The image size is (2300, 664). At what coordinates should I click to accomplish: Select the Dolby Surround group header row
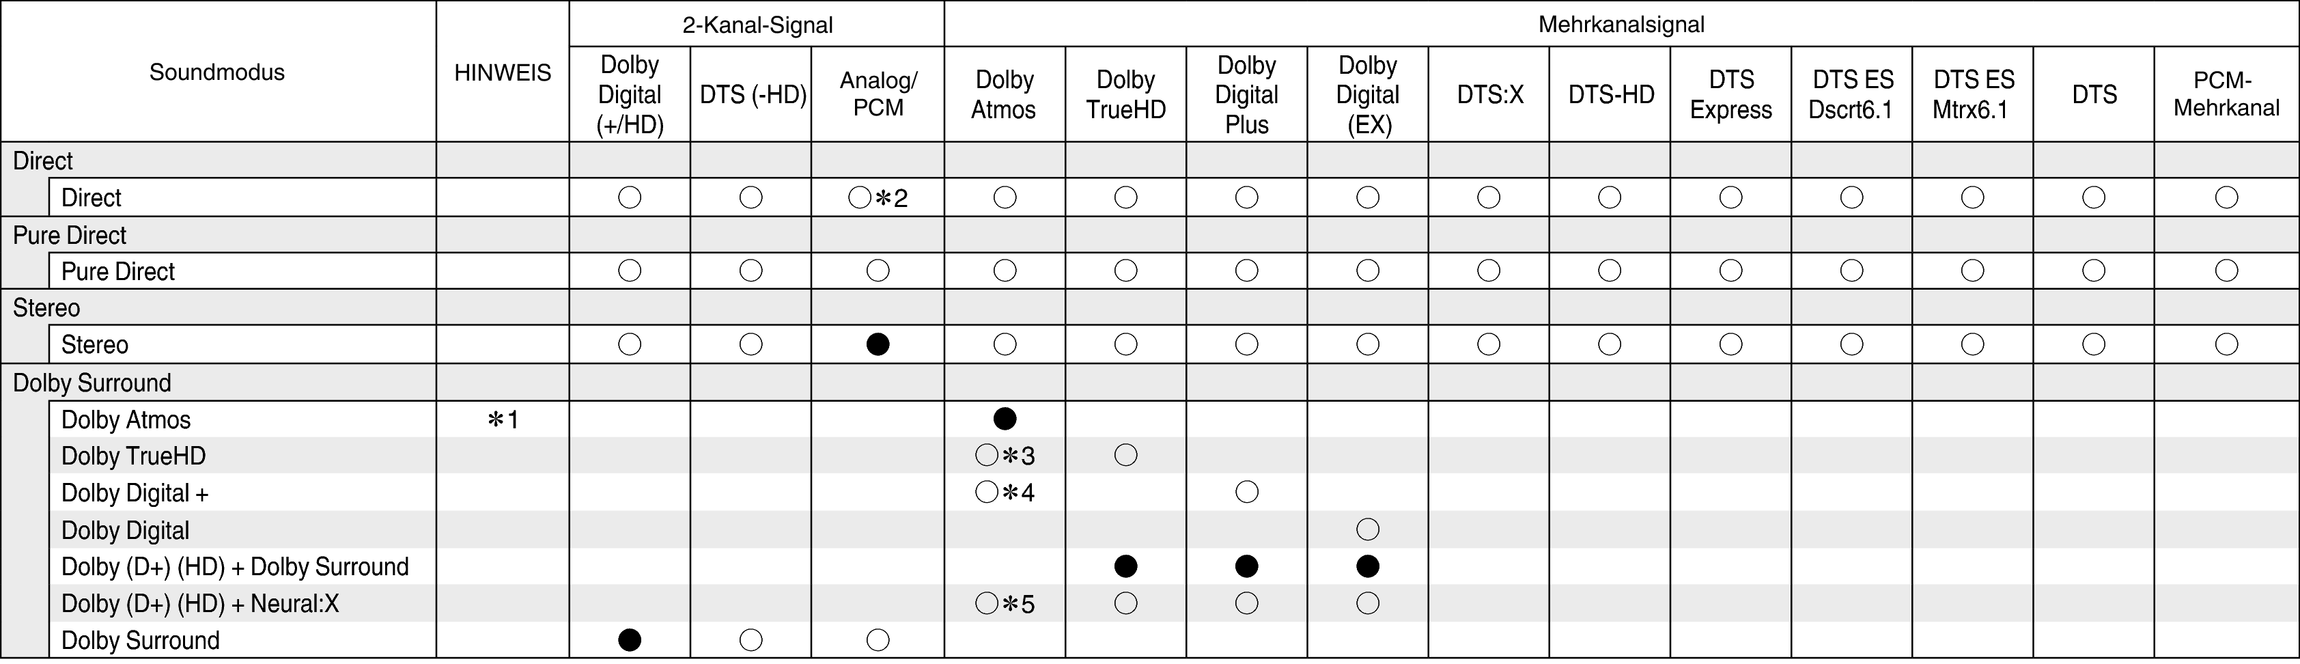[92, 383]
